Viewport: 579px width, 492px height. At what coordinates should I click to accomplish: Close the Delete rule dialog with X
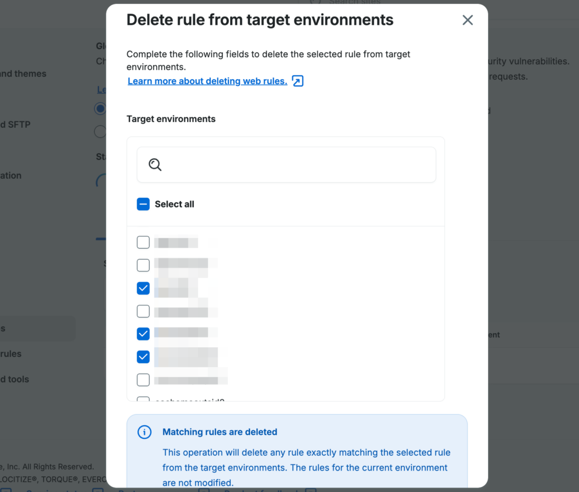click(x=467, y=20)
